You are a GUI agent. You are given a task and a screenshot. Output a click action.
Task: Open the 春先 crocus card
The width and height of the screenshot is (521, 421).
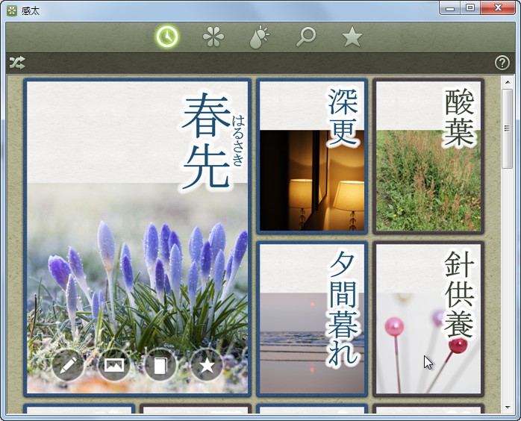click(x=137, y=237)
